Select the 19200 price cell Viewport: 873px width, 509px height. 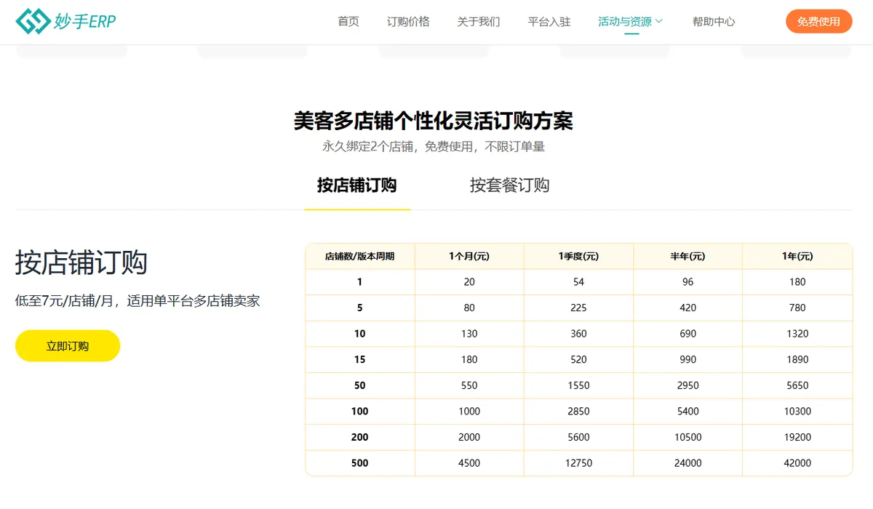pyautogui.click(x=797, y=437)
